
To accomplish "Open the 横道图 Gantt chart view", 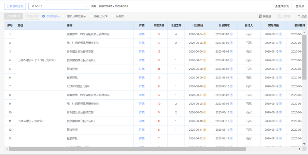I will [265, 16].
